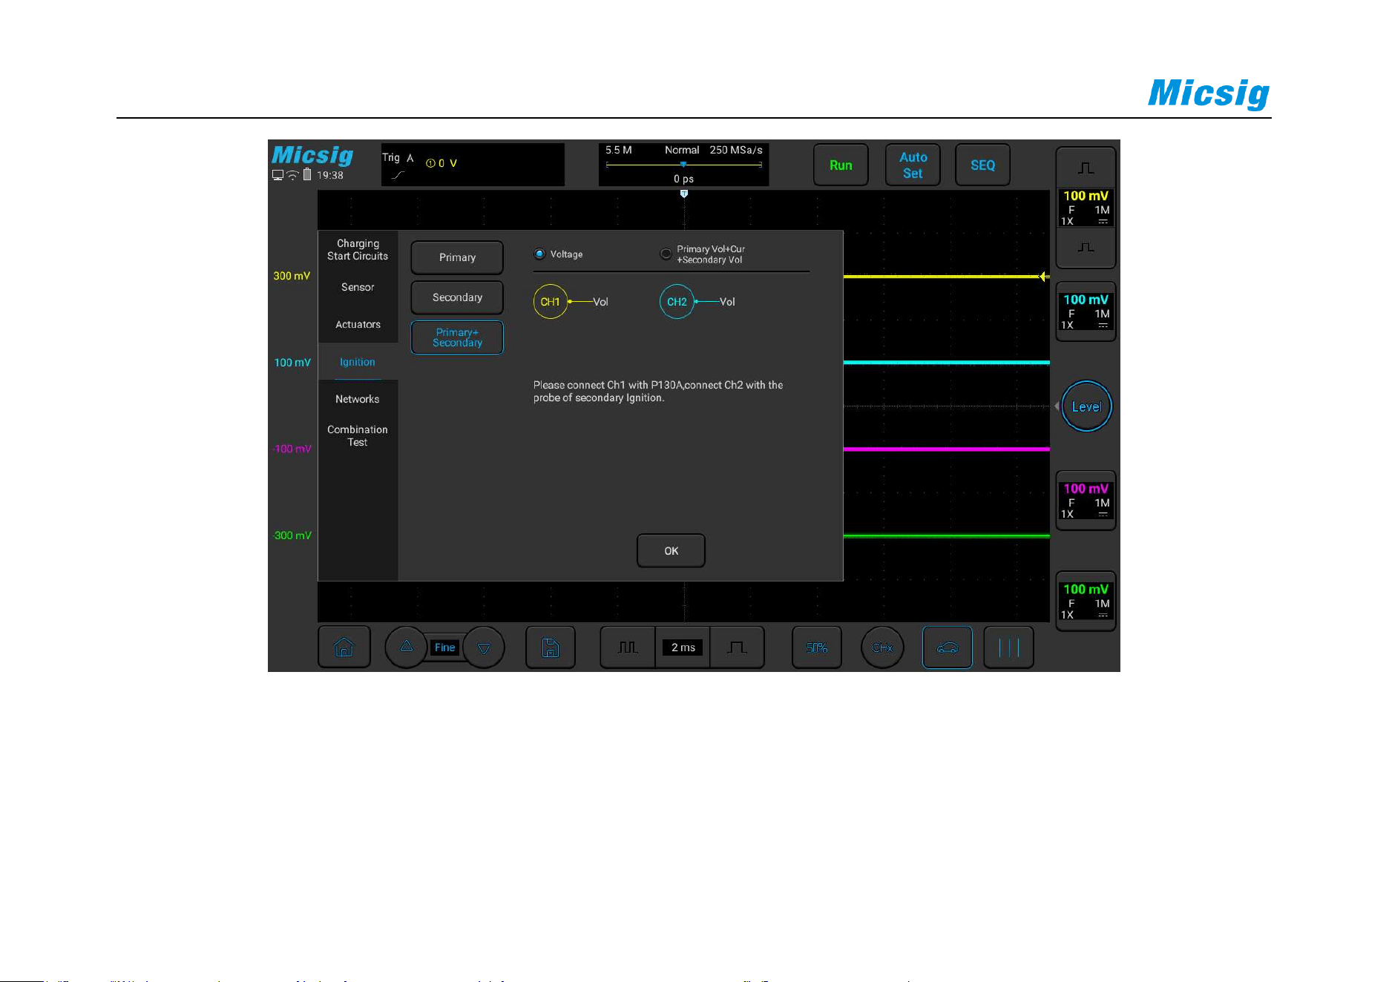Screen dimensions: 1389x982
Task: Tap the horizontal position bar above 0 ps
Action: click(683, 165)
